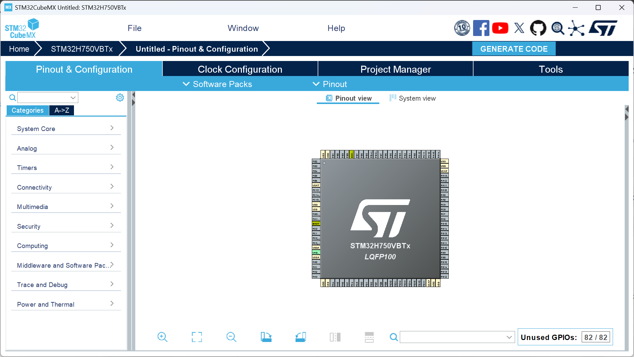Rotate the chip view counterclockwise

301,337
